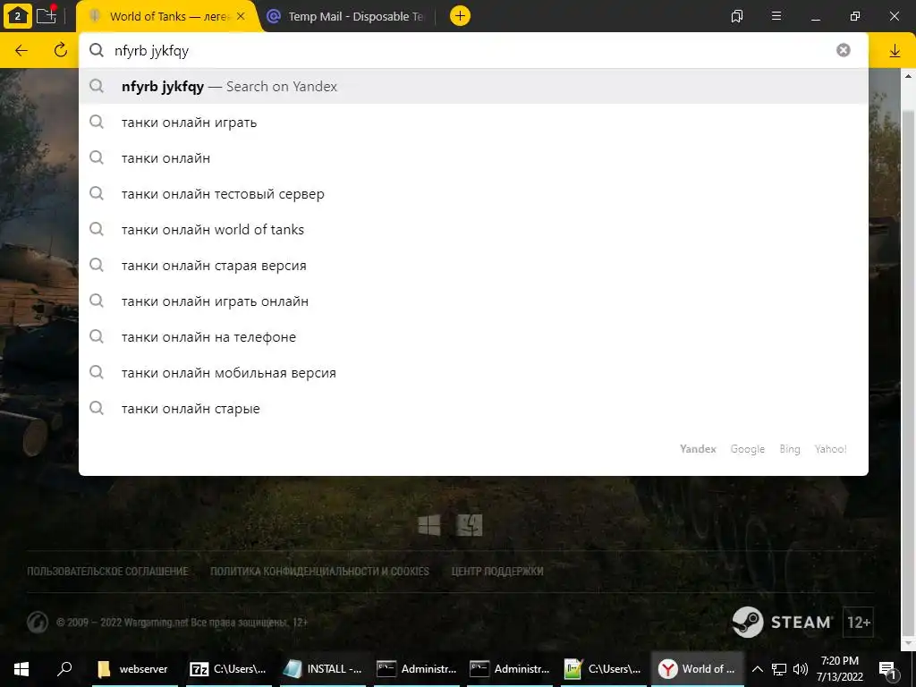This screenshot has width=916, height=687.
Task: Select the plain 'танки онлайн' suggestion
Action: click(473, 157)
